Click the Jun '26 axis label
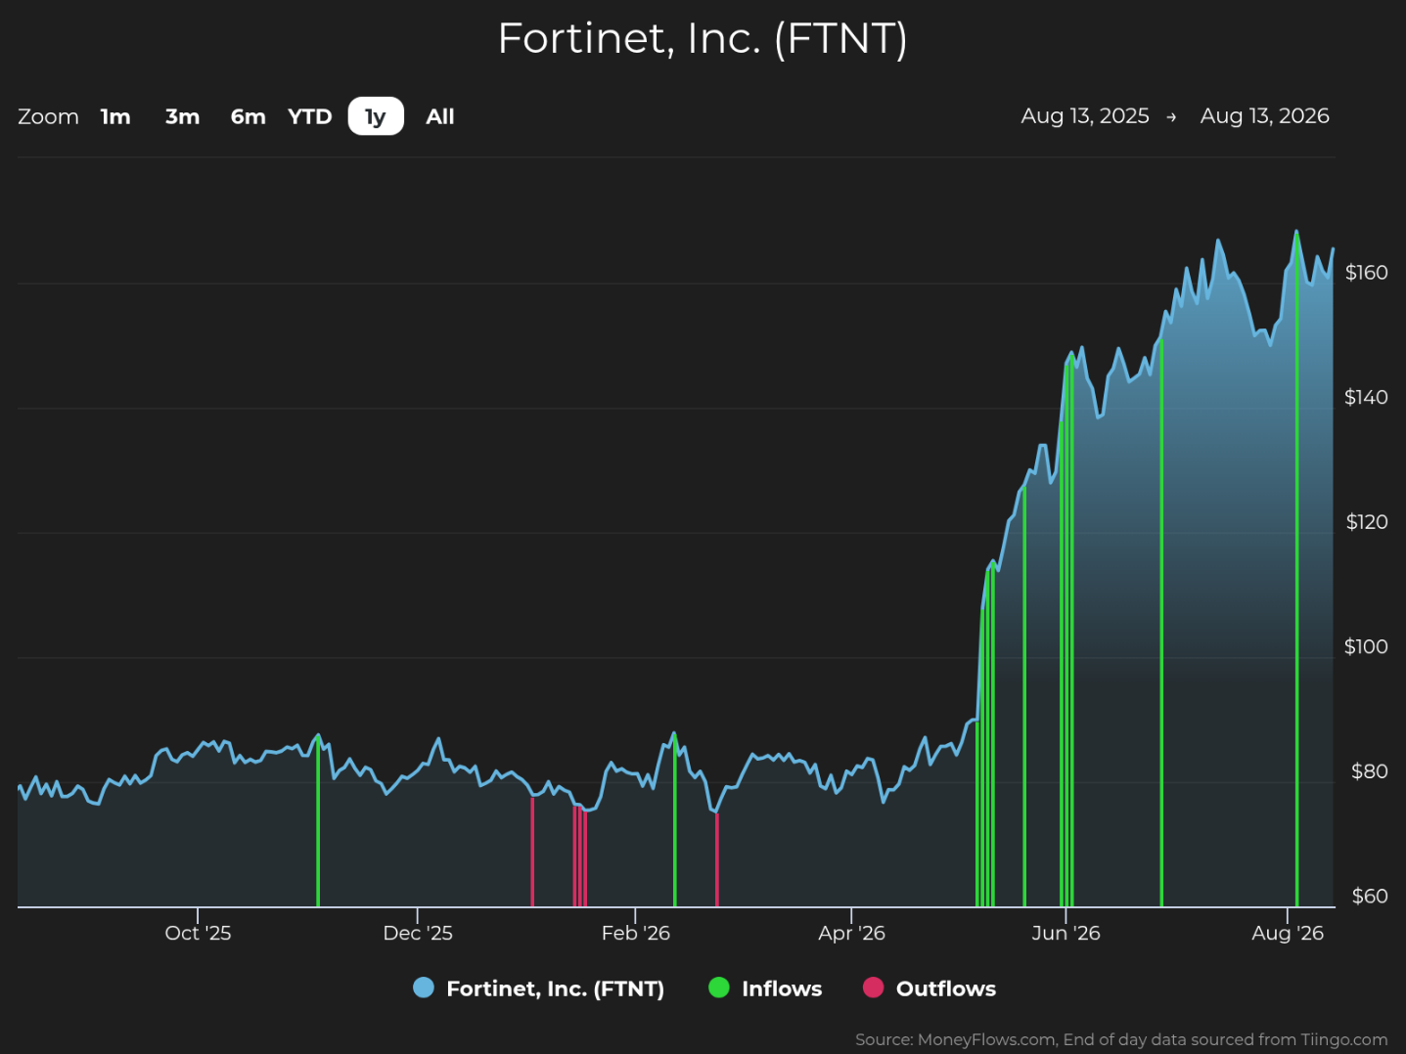1406x1054 pixels. (1066, 933)
